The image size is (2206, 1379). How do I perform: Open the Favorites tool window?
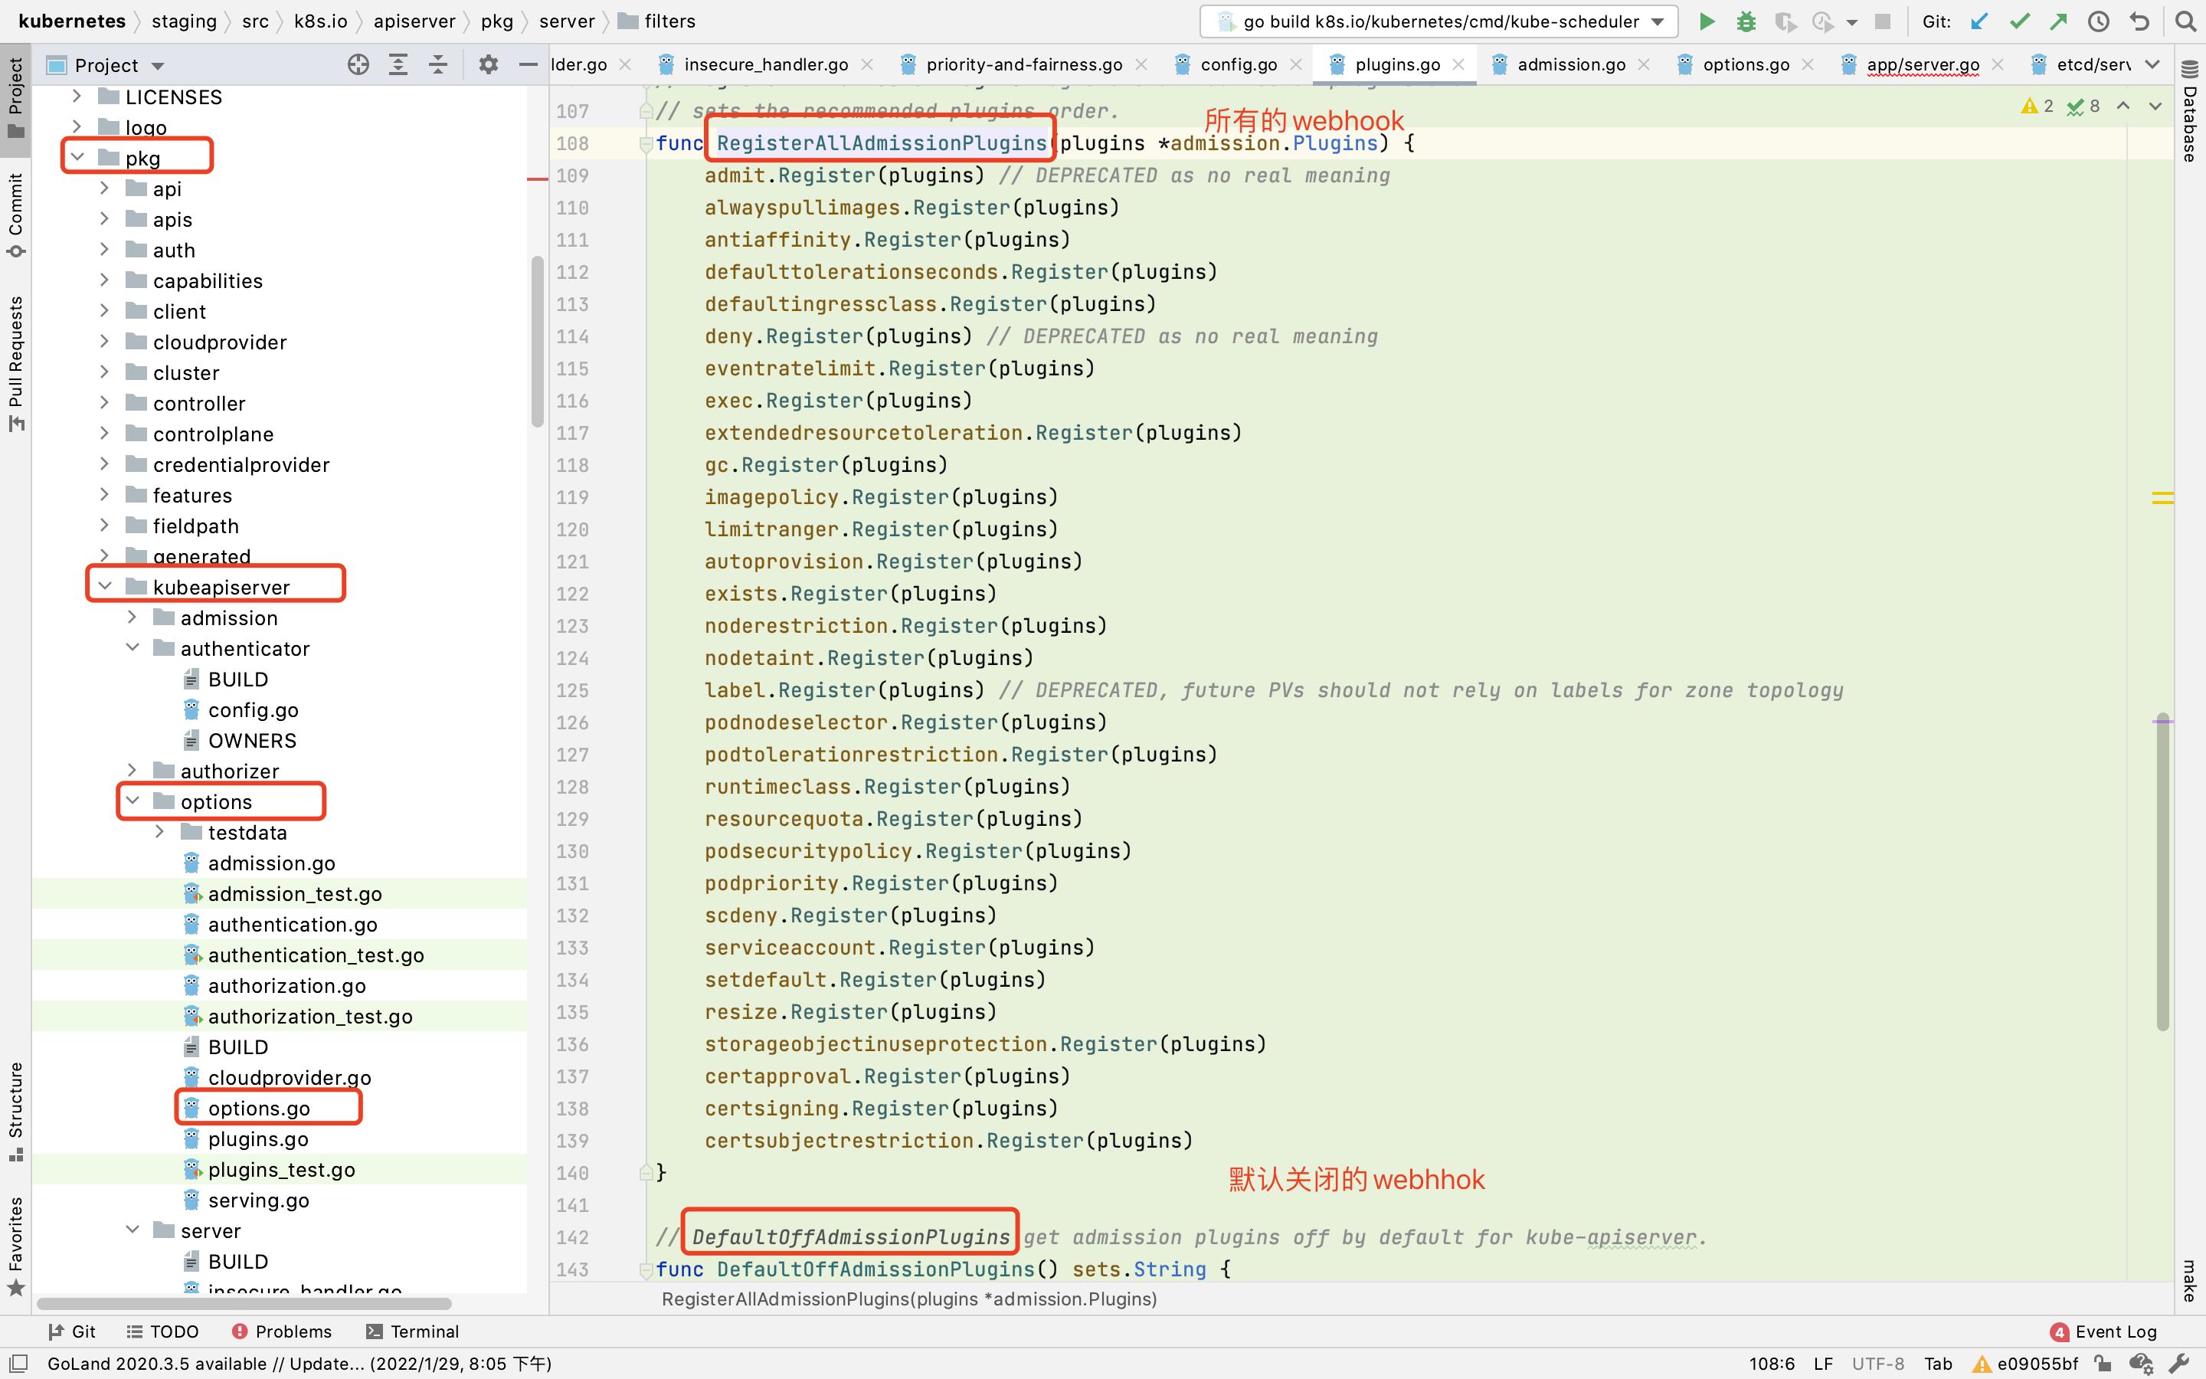click(x=15, y=1245)
